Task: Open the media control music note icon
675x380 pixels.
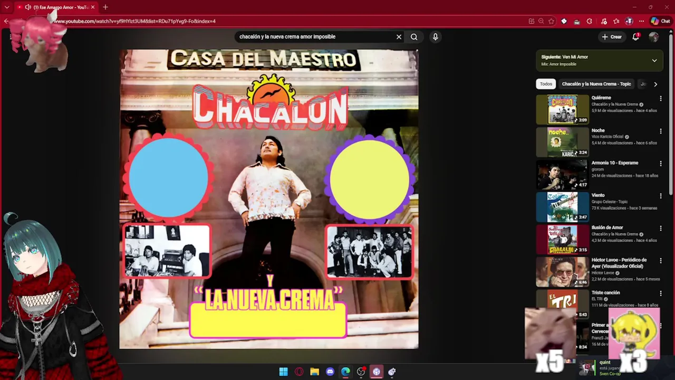Action: [603, 21]
